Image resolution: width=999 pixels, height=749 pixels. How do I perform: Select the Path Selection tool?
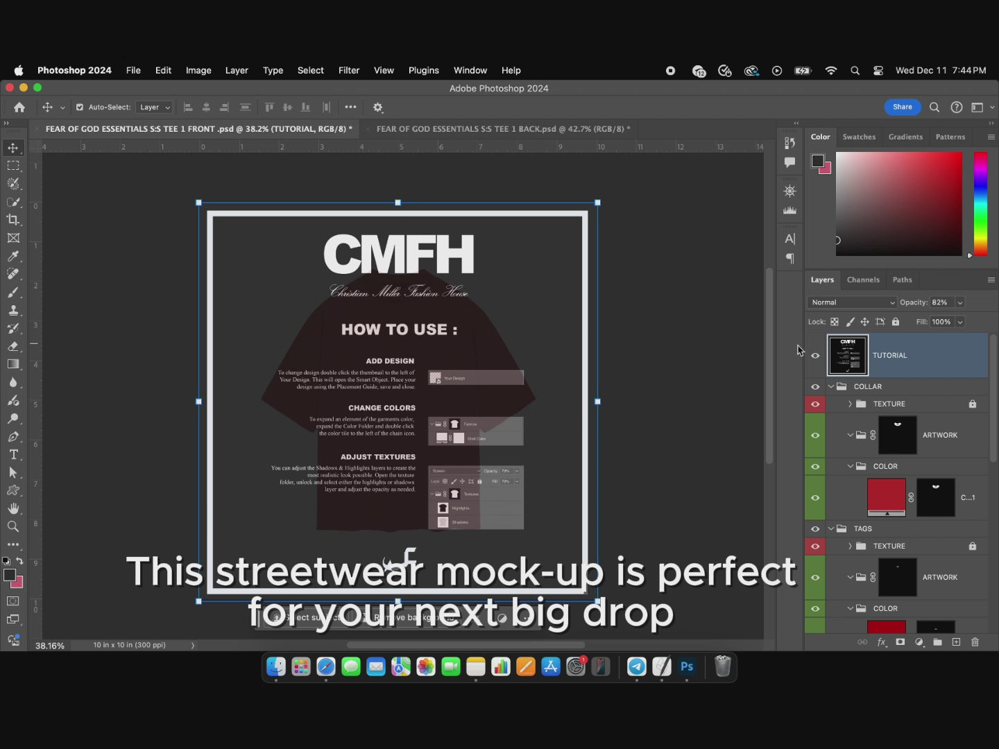pos(13,472)
